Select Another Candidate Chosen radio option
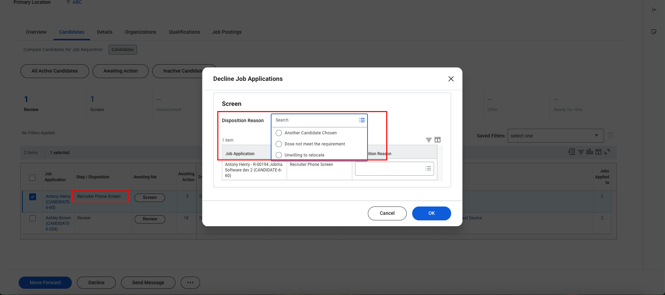This screenshot has width=665, height=295. (x=279, y=133)
